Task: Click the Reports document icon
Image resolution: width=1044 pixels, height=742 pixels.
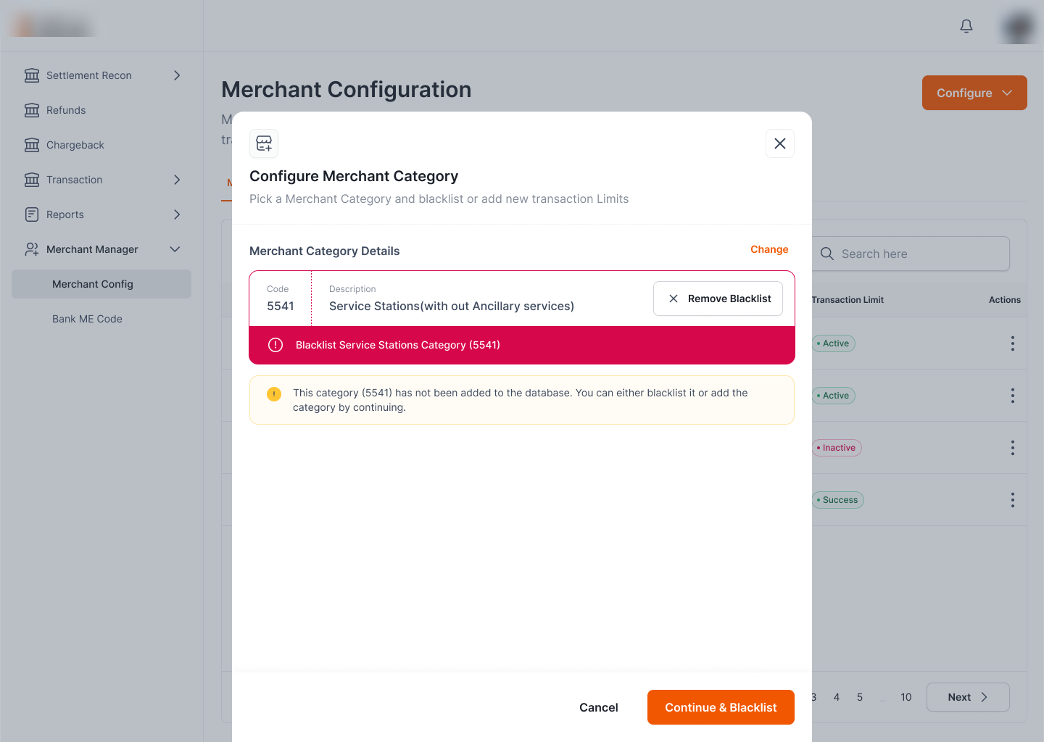Action: click(32, 214)
